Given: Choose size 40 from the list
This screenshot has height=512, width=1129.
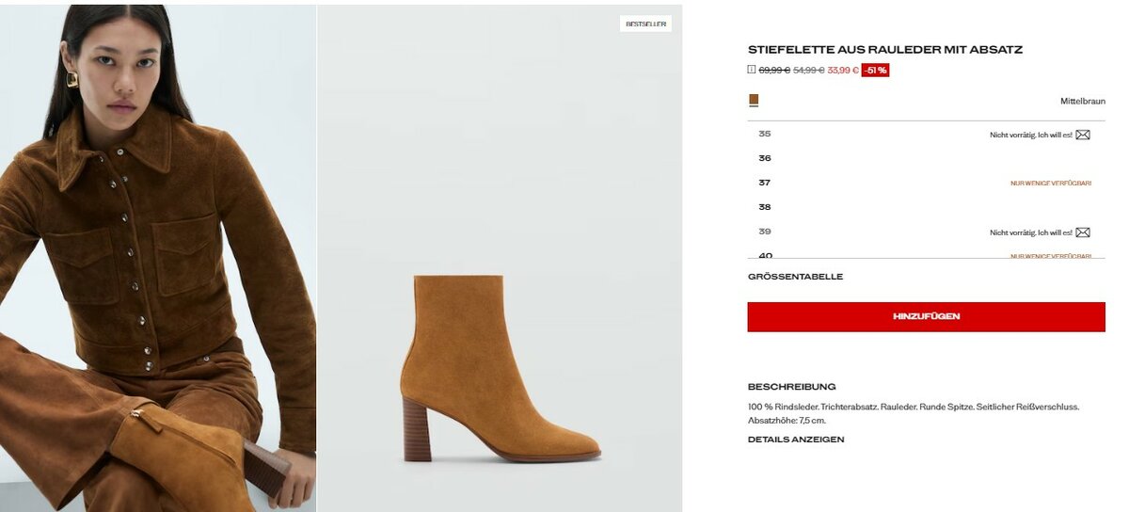Looking at the screenshot, I should coord(765,254).
